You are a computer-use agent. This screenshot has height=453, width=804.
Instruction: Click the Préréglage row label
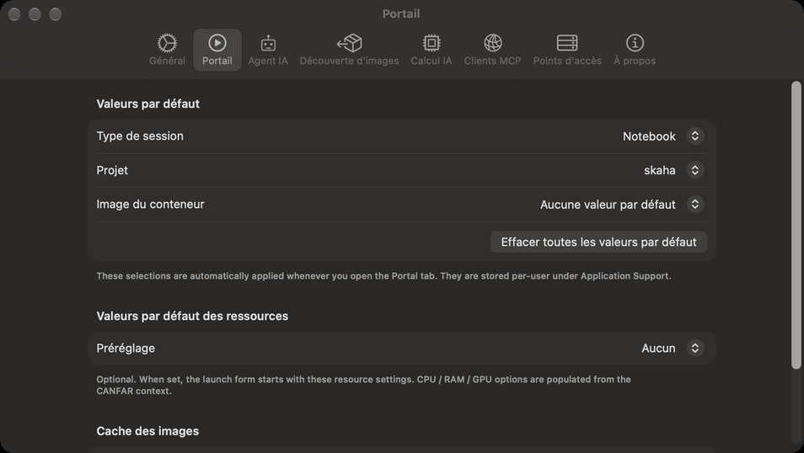click(126, 348)
